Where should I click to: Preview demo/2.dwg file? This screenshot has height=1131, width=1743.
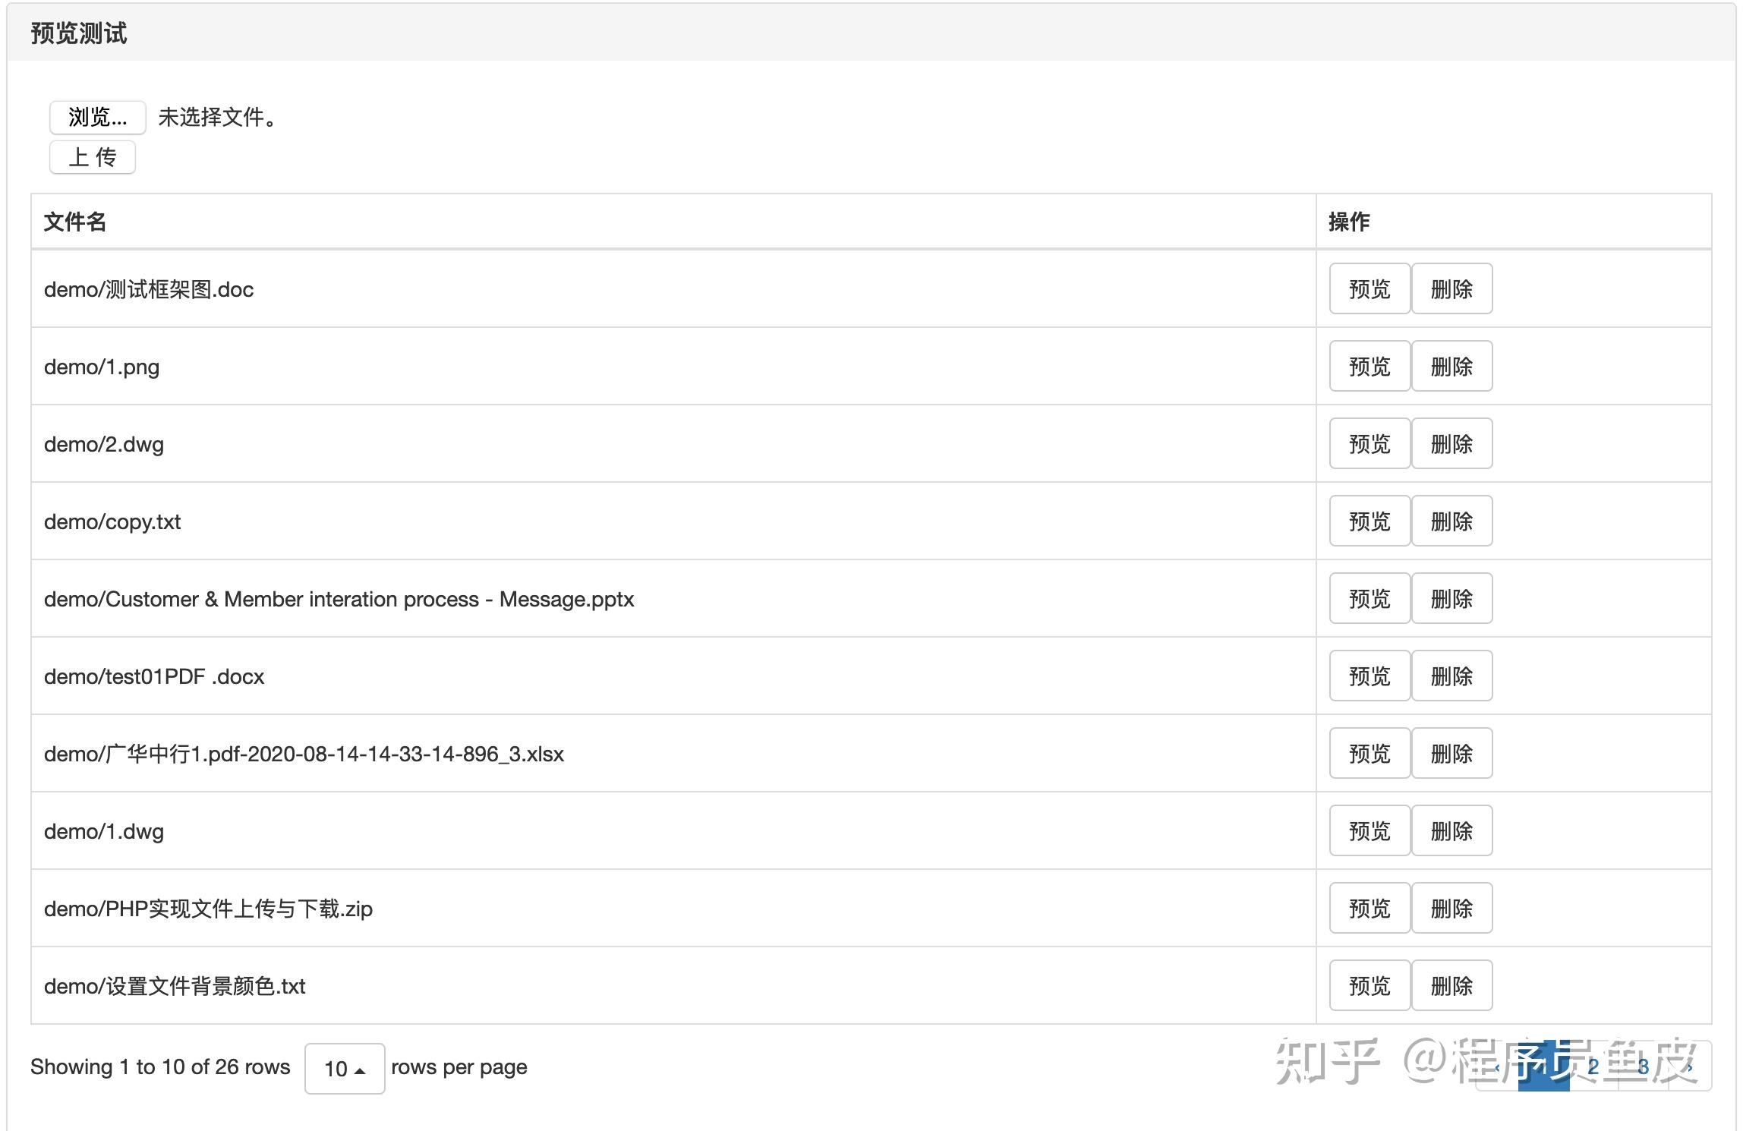[1369, 444]
